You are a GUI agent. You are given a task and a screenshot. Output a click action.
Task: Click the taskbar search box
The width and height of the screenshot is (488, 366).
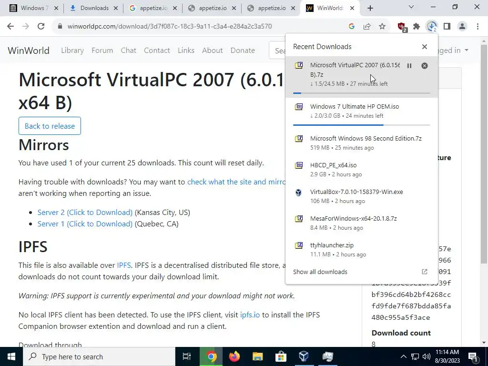click(x=99, y=356)
